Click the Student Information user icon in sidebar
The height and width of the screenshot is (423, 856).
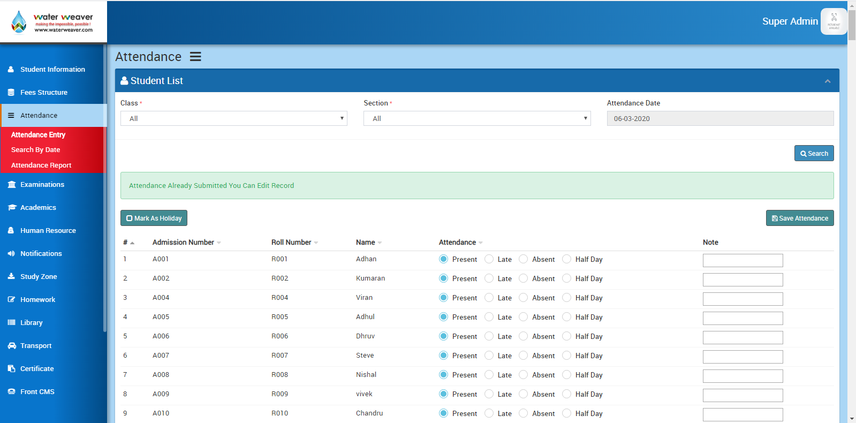coord(11,70)
